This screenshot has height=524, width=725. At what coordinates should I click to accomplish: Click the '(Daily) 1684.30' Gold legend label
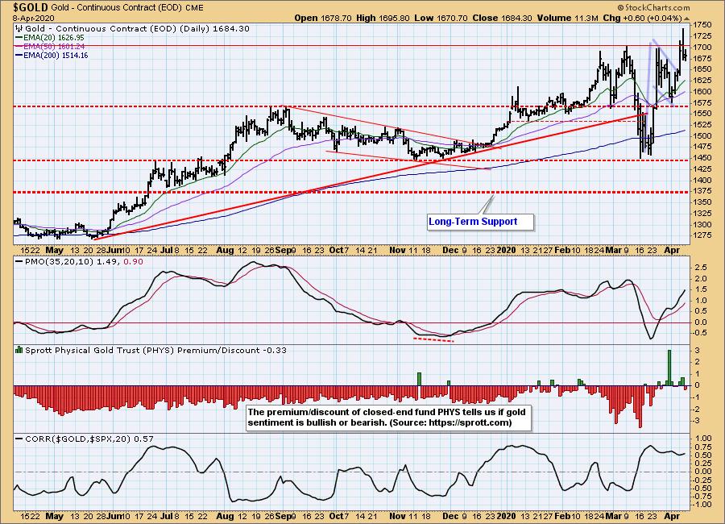point(216,29)
